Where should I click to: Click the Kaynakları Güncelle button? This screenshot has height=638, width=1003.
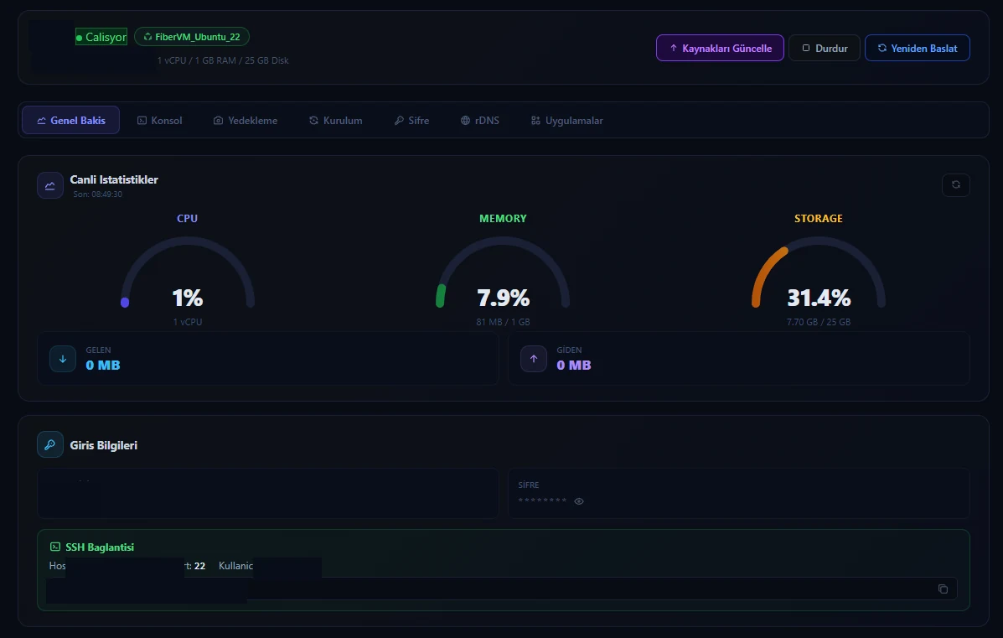720,48
